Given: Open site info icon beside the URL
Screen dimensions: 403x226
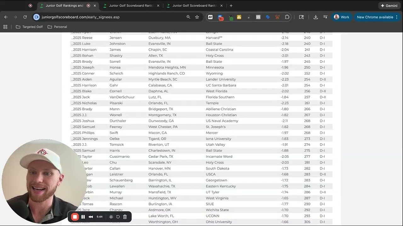Looking at the screenshot, I should (37, 17).
